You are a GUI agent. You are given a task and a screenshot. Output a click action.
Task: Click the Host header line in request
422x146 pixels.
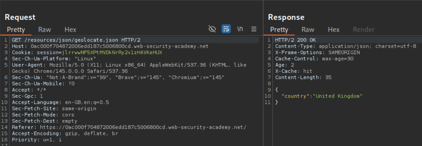(x=110, y=46)
